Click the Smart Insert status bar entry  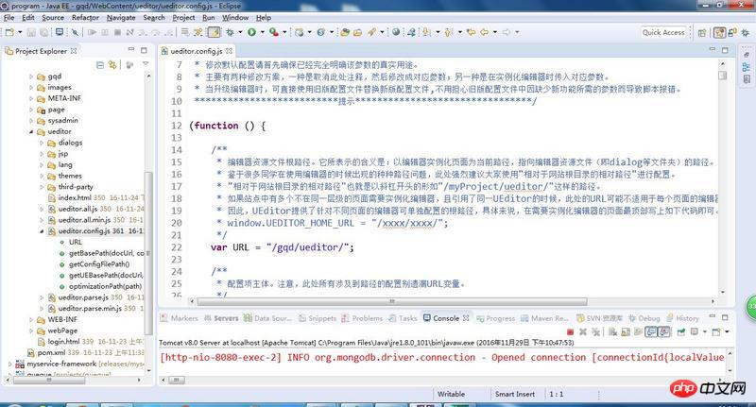pyautogui.click(x=515, y=394)
